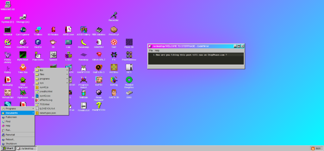Choose Reinstall from the Start menu
This screenshot has width=324, height=151.
pyautogui.click(x=18, y=135)
